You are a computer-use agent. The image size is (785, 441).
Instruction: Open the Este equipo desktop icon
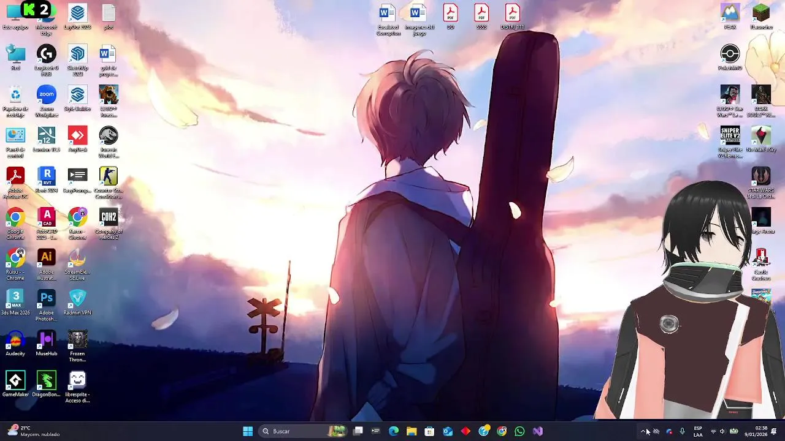pyautogui.click(x=15, y=17)
